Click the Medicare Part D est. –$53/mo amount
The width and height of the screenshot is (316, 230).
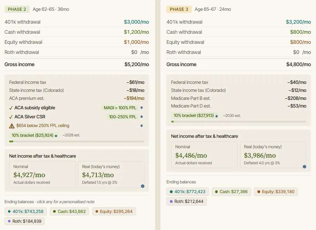click(297, 106)
